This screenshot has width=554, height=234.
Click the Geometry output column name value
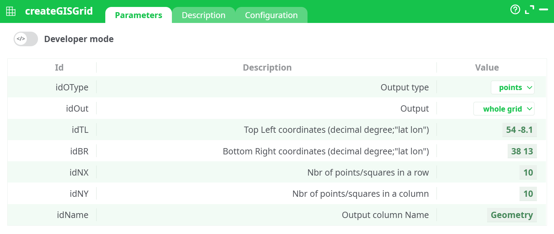(512, 215)
